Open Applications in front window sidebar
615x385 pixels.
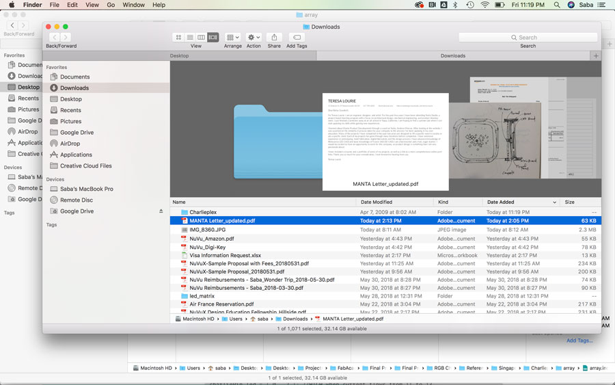(106, 155)
